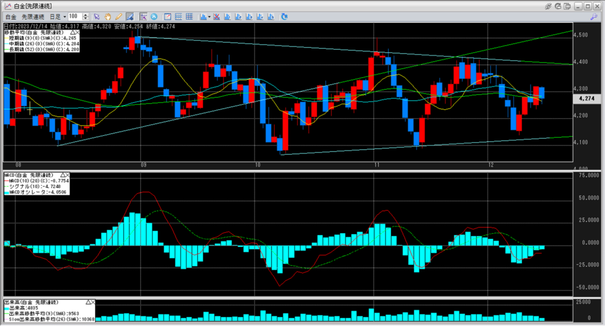Click the 長期線(52) green SMA legend entry

tap(42, 50)
